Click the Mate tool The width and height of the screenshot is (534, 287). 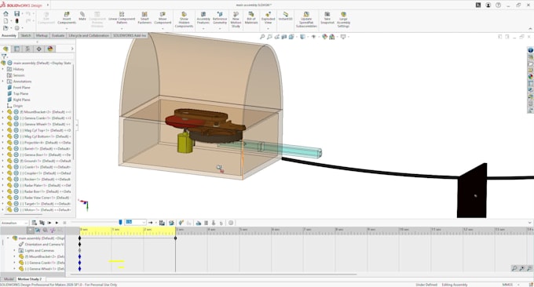coord(82,16)
